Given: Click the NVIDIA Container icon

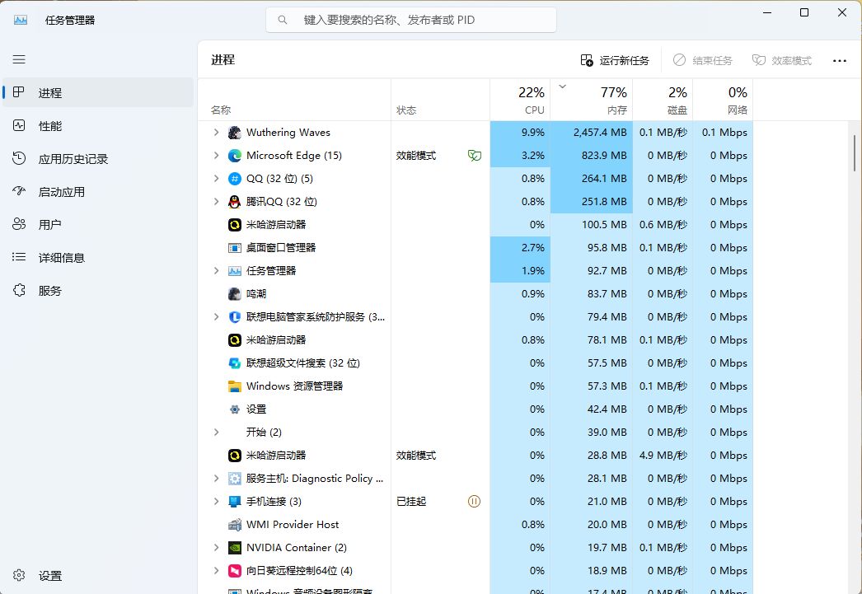Looking at the screenshot, I should point(235,548).
